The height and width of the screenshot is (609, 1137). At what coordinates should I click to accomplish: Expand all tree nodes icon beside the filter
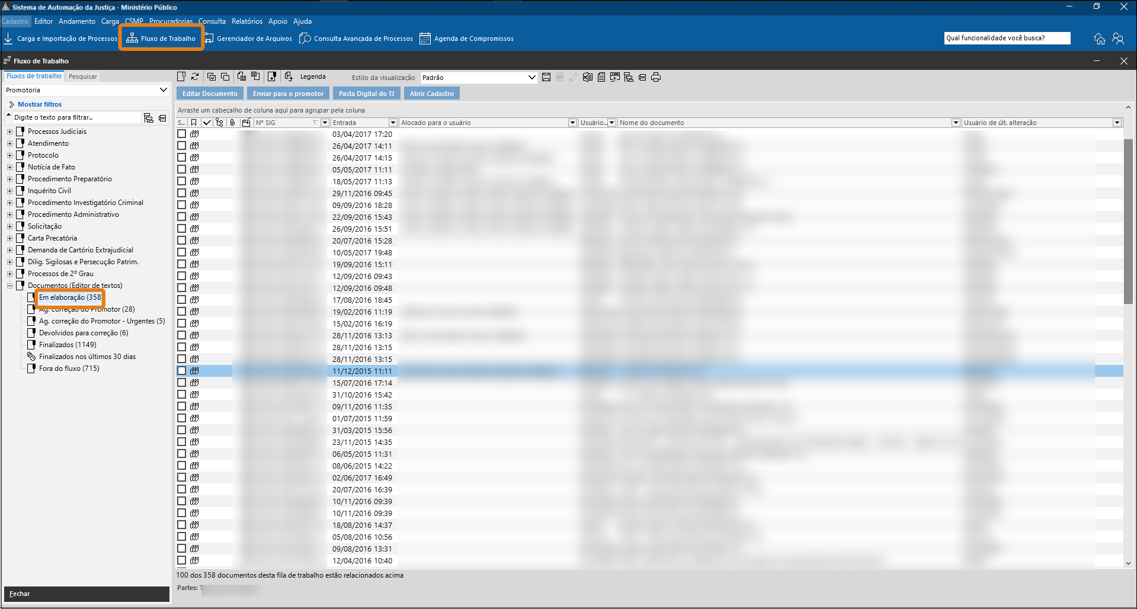(149, 118)
